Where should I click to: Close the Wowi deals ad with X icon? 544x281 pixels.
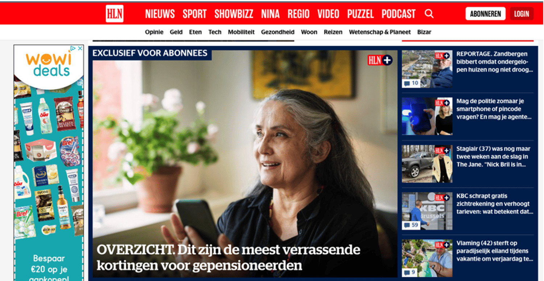coord(80,48)
